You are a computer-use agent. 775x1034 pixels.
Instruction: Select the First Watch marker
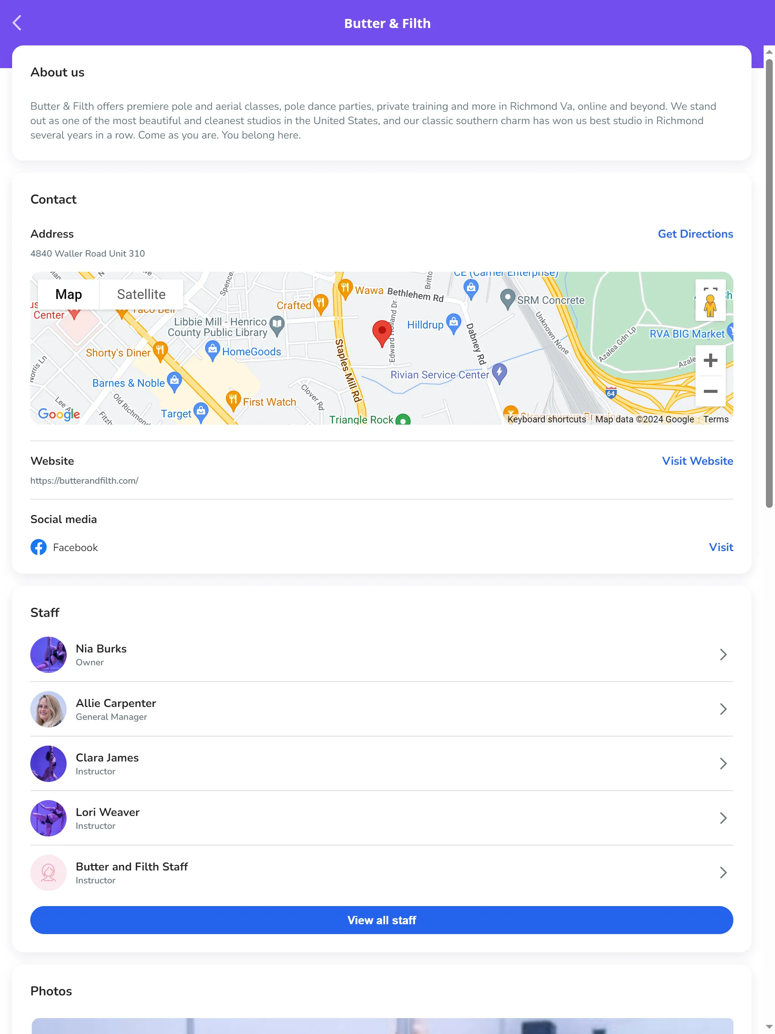coord(233,401)
